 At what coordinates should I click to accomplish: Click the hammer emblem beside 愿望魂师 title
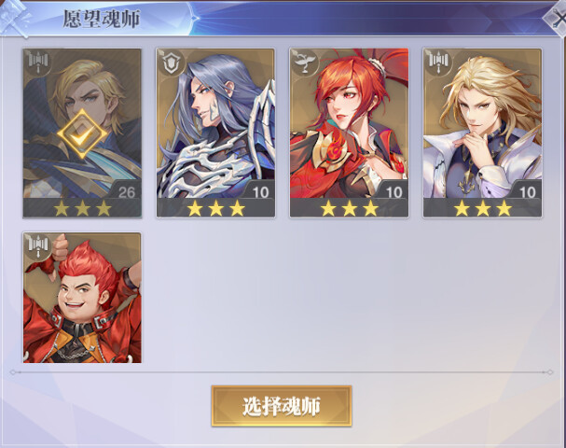click(x=14, y=18)
